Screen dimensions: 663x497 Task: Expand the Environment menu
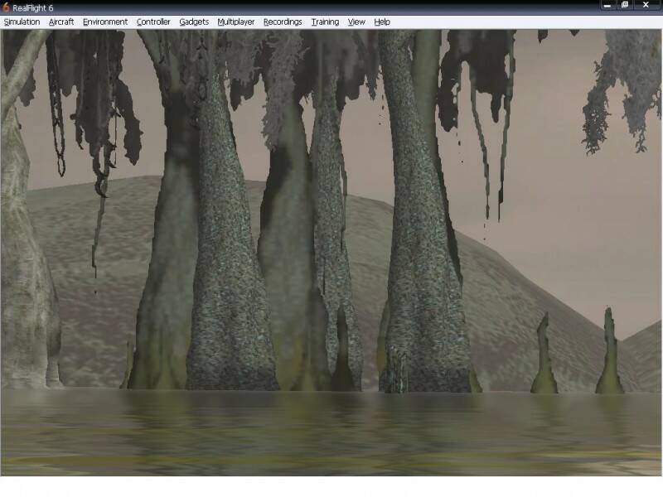click(105, 22)
